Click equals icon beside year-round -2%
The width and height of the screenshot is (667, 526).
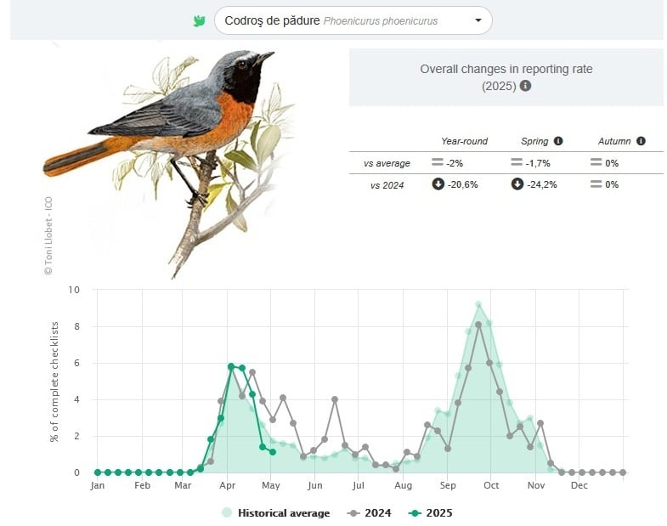click(x=438, y=162)
